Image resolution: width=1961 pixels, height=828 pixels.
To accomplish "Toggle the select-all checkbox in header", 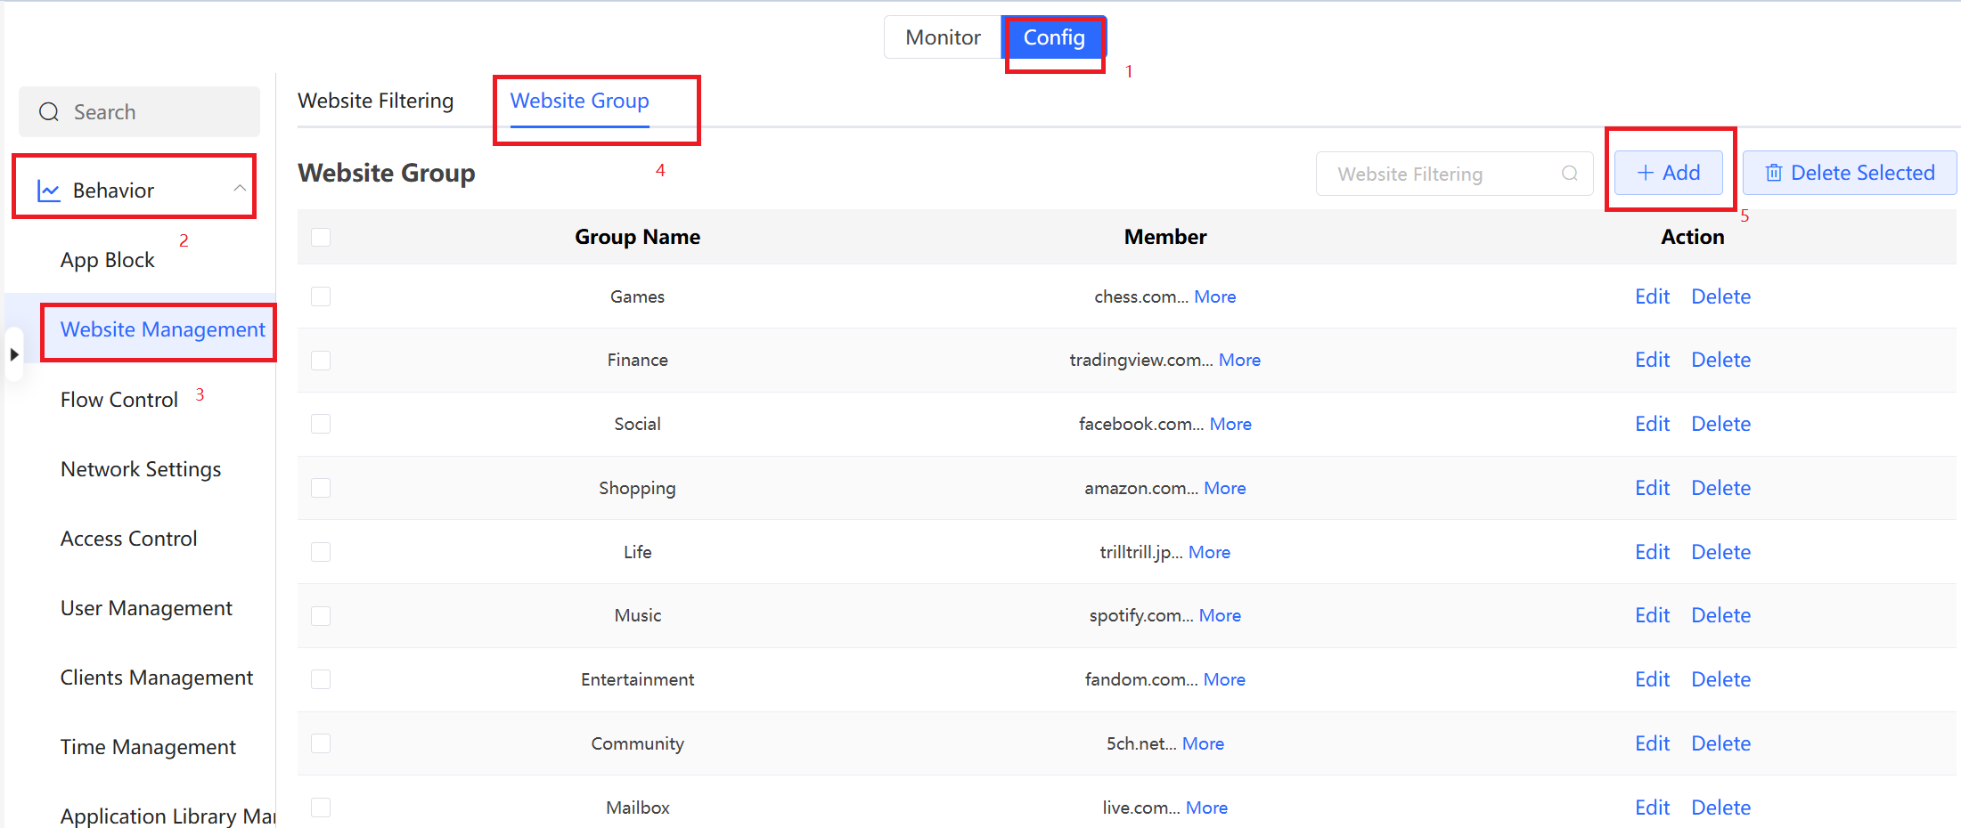I will pyautogui.click(x=321, y=237).
